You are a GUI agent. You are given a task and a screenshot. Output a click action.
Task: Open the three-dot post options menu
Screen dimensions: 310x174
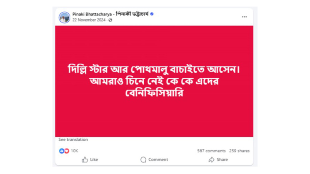(x=244, y=17)
